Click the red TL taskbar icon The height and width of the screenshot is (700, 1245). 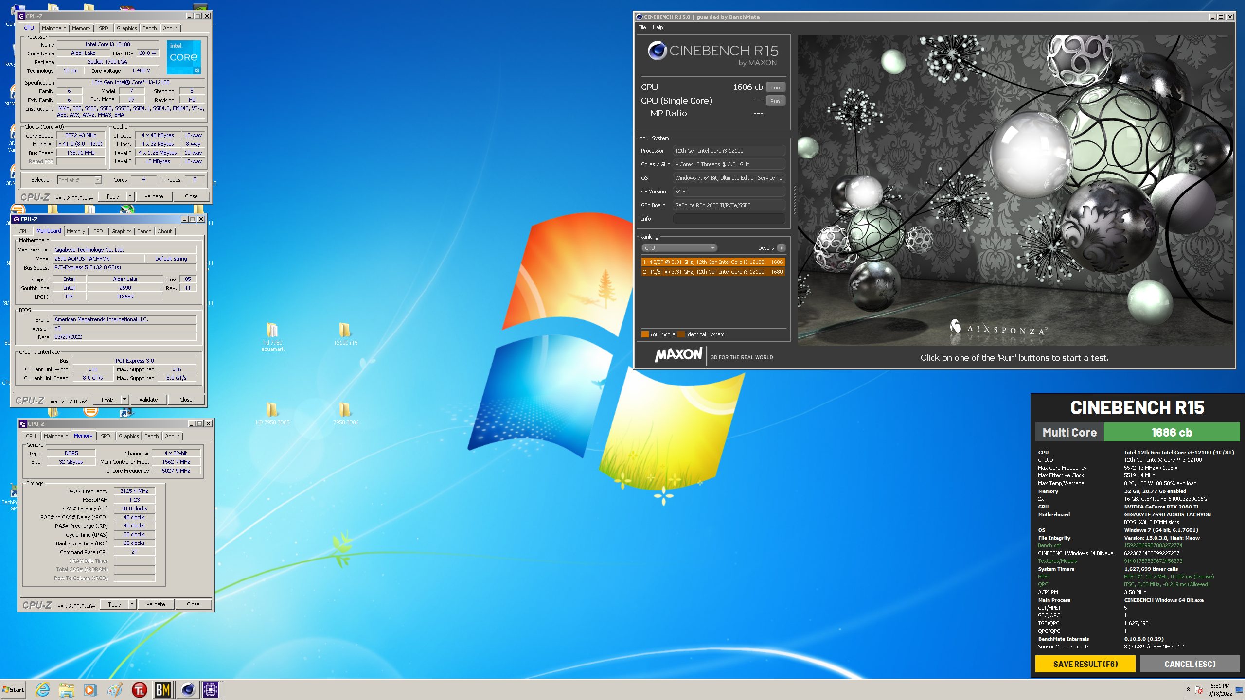click(x=139, y=689)
